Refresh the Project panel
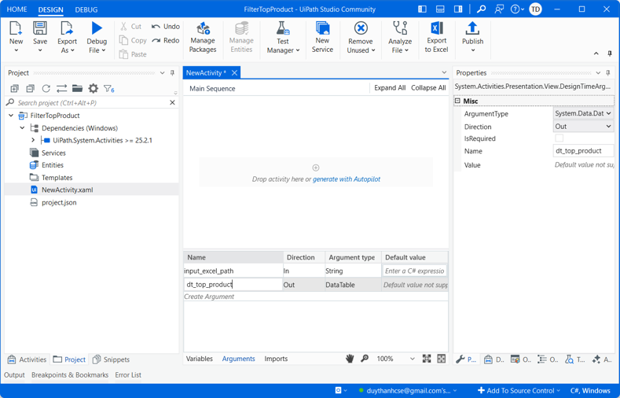The height and width of the screenshot is (398, 620). click(46, 89)
